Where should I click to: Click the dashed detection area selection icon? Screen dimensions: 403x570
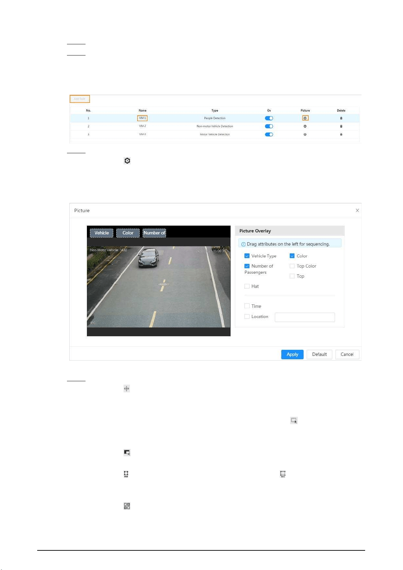coord(294,420)
